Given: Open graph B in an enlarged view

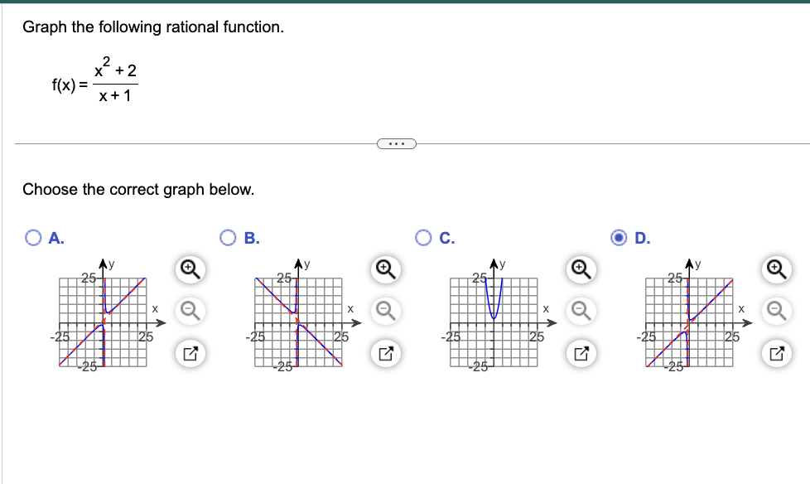Looking at the screenshot, I should pos(383,353).
